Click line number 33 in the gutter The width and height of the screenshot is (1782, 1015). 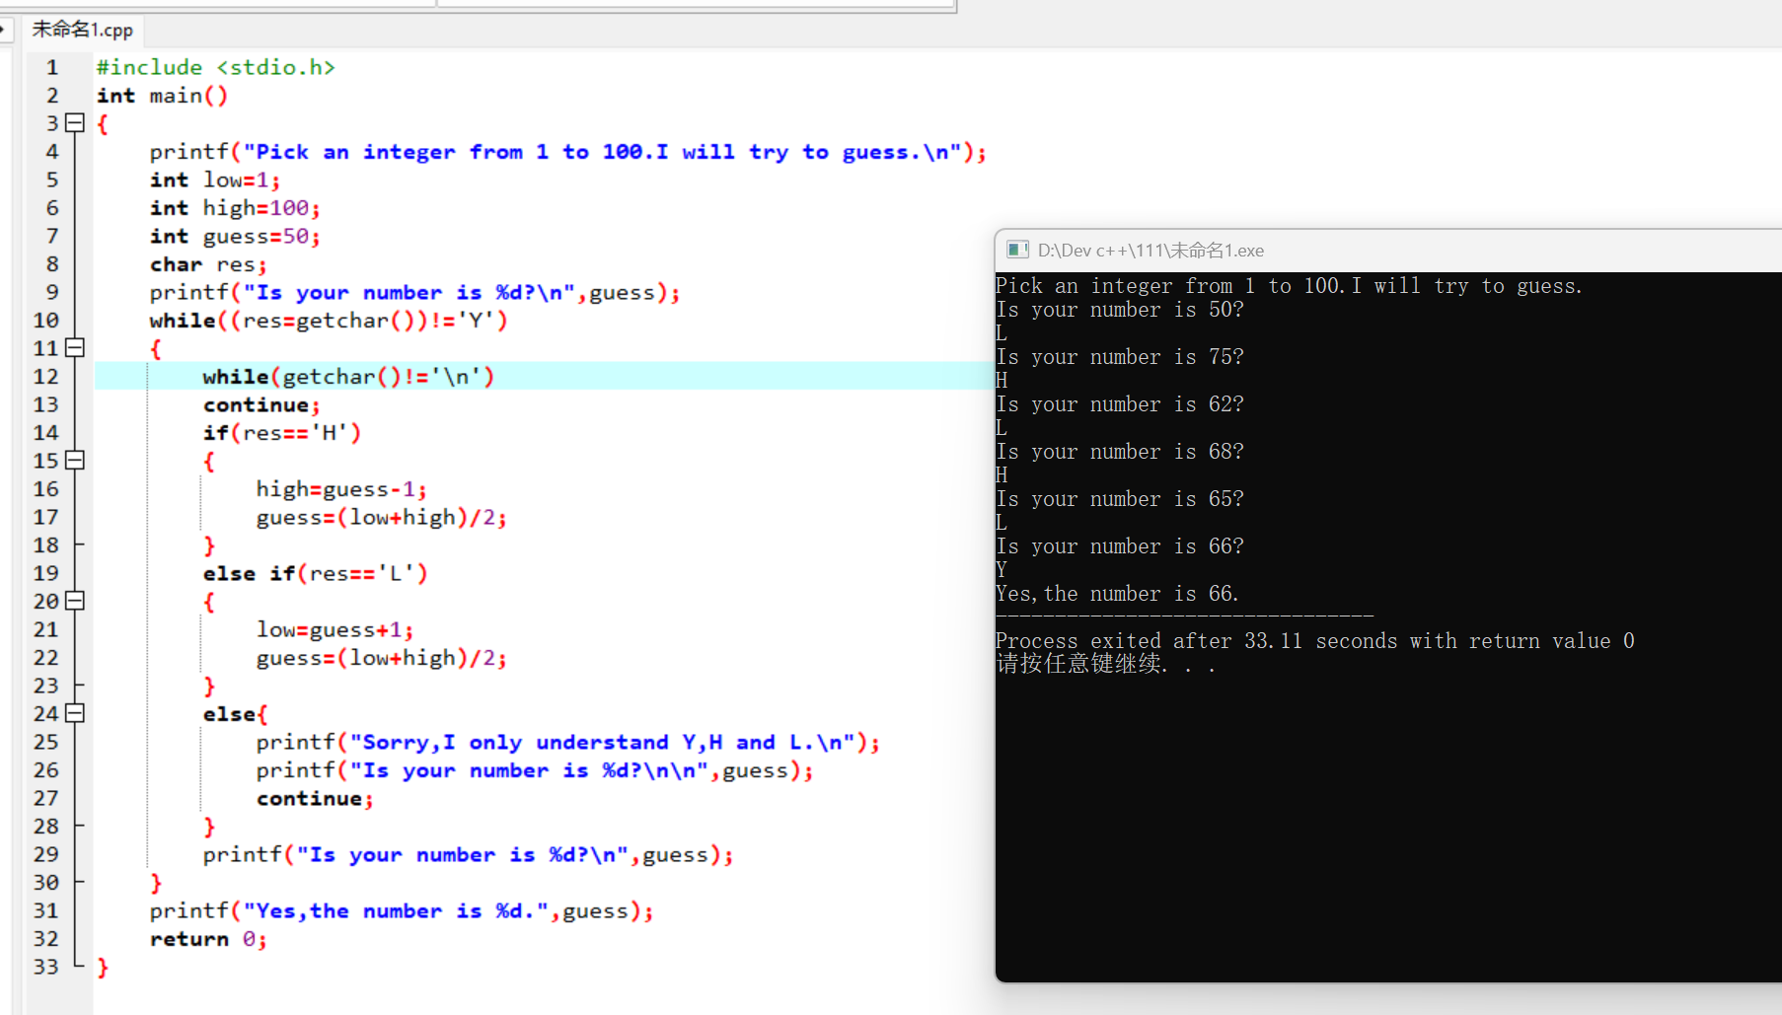(46, 966)
